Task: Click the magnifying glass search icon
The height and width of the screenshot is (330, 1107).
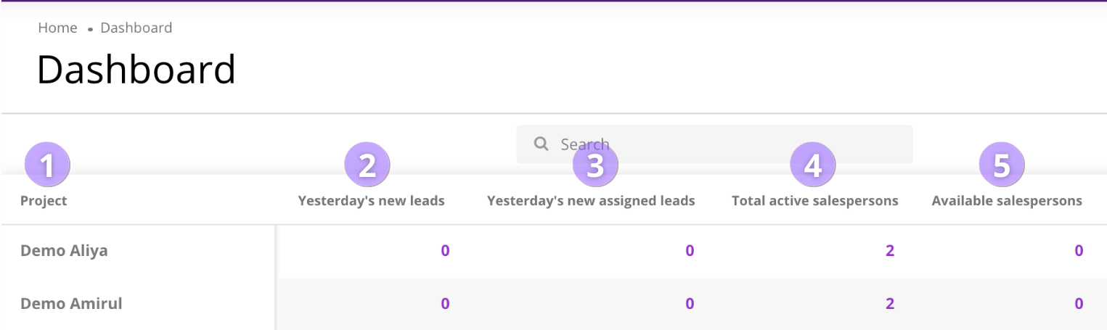Action: point(541,144)
